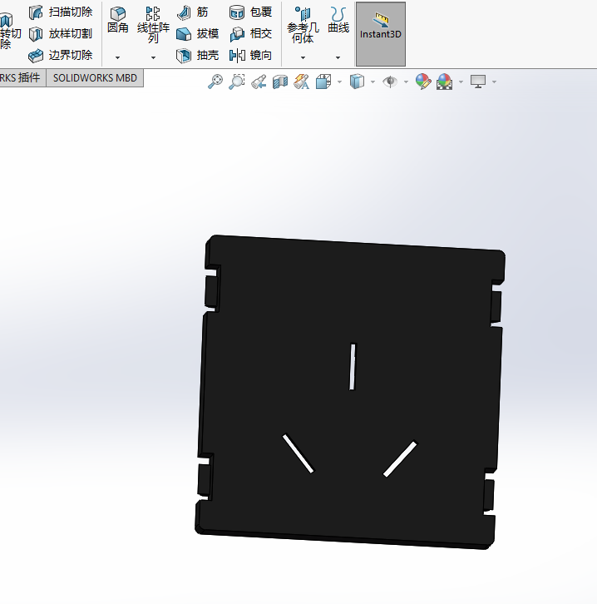
Task: Click View Orientation cube icon
Action: [323, 82]
